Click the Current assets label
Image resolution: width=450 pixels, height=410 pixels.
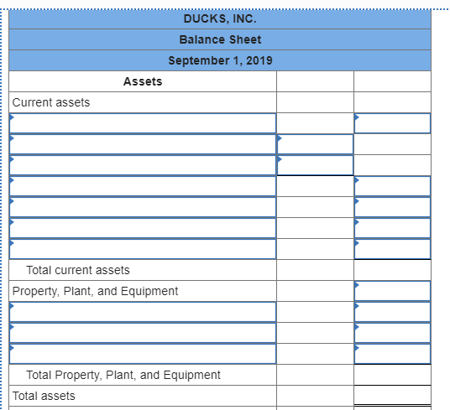coord(51,102)
